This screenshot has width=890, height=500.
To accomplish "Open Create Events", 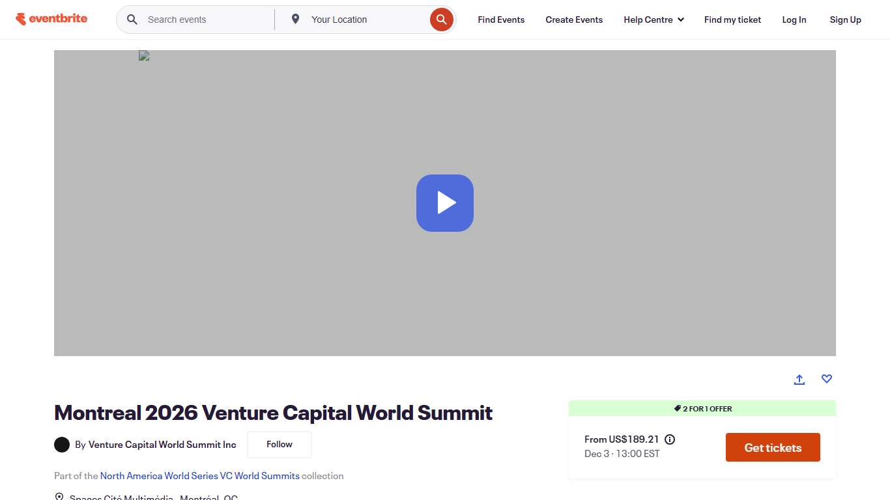I will click(x=574, y=19).
